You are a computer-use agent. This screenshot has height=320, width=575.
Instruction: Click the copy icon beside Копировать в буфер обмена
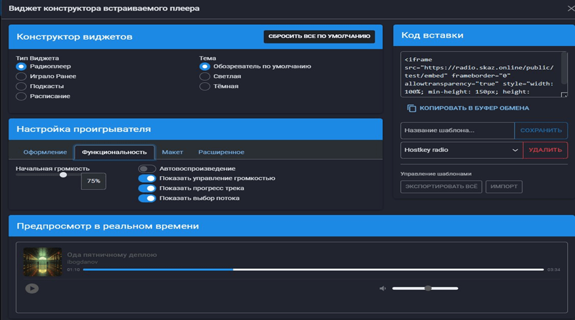(x=411, y=108)
